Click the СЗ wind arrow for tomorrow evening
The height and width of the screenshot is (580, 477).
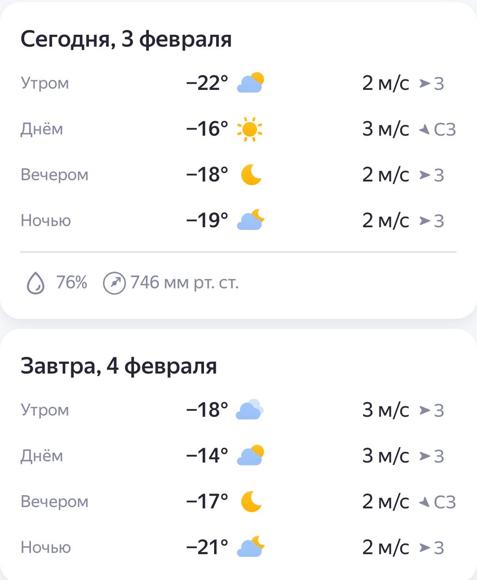(424, 502)
